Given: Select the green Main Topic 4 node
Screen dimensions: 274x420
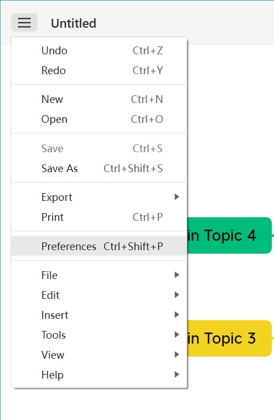Looking at the screenshot, I should point(229,235).
